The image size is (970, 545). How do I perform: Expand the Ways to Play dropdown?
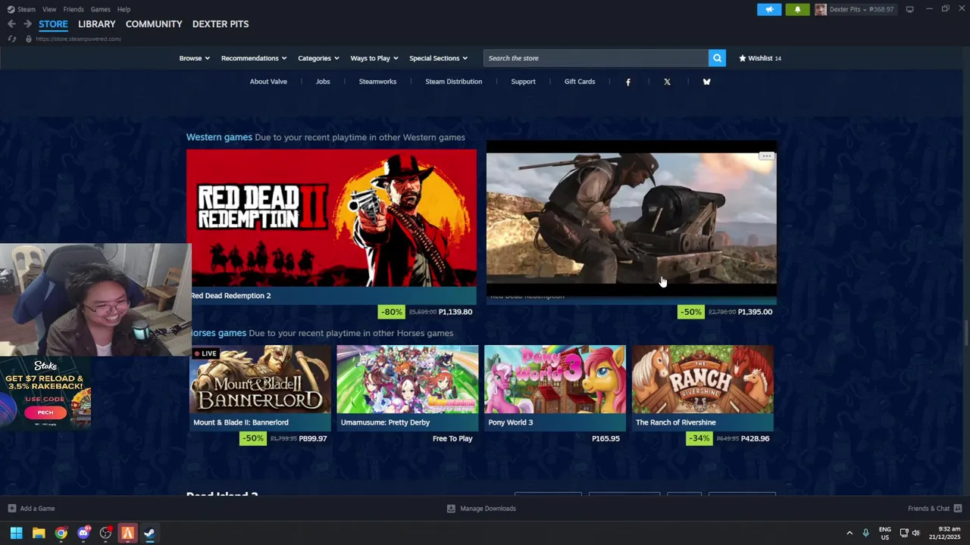[x=374, y=58]
